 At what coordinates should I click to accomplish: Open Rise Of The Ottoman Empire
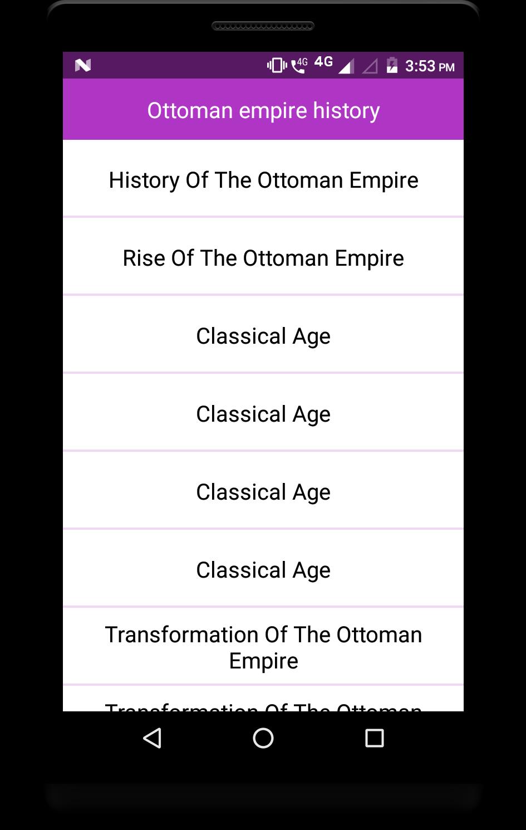coord(263,258)
